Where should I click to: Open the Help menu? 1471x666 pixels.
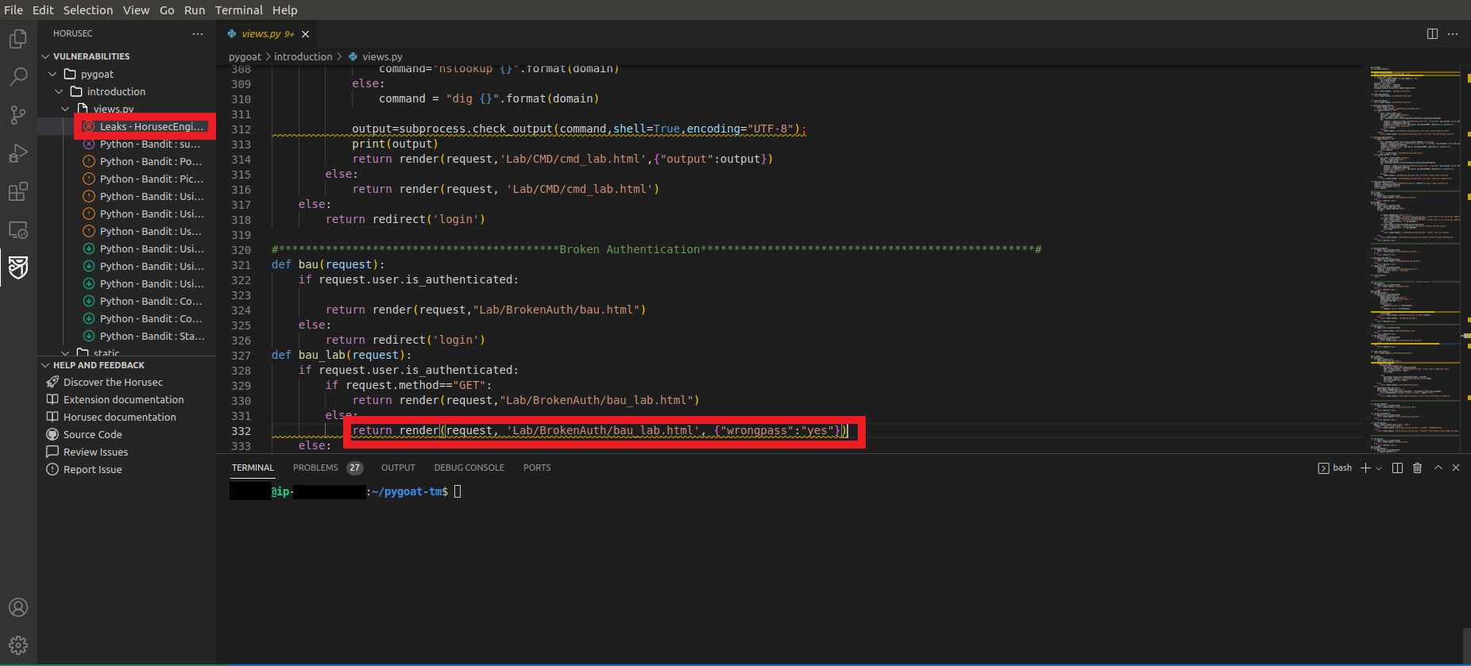(284, 10)
